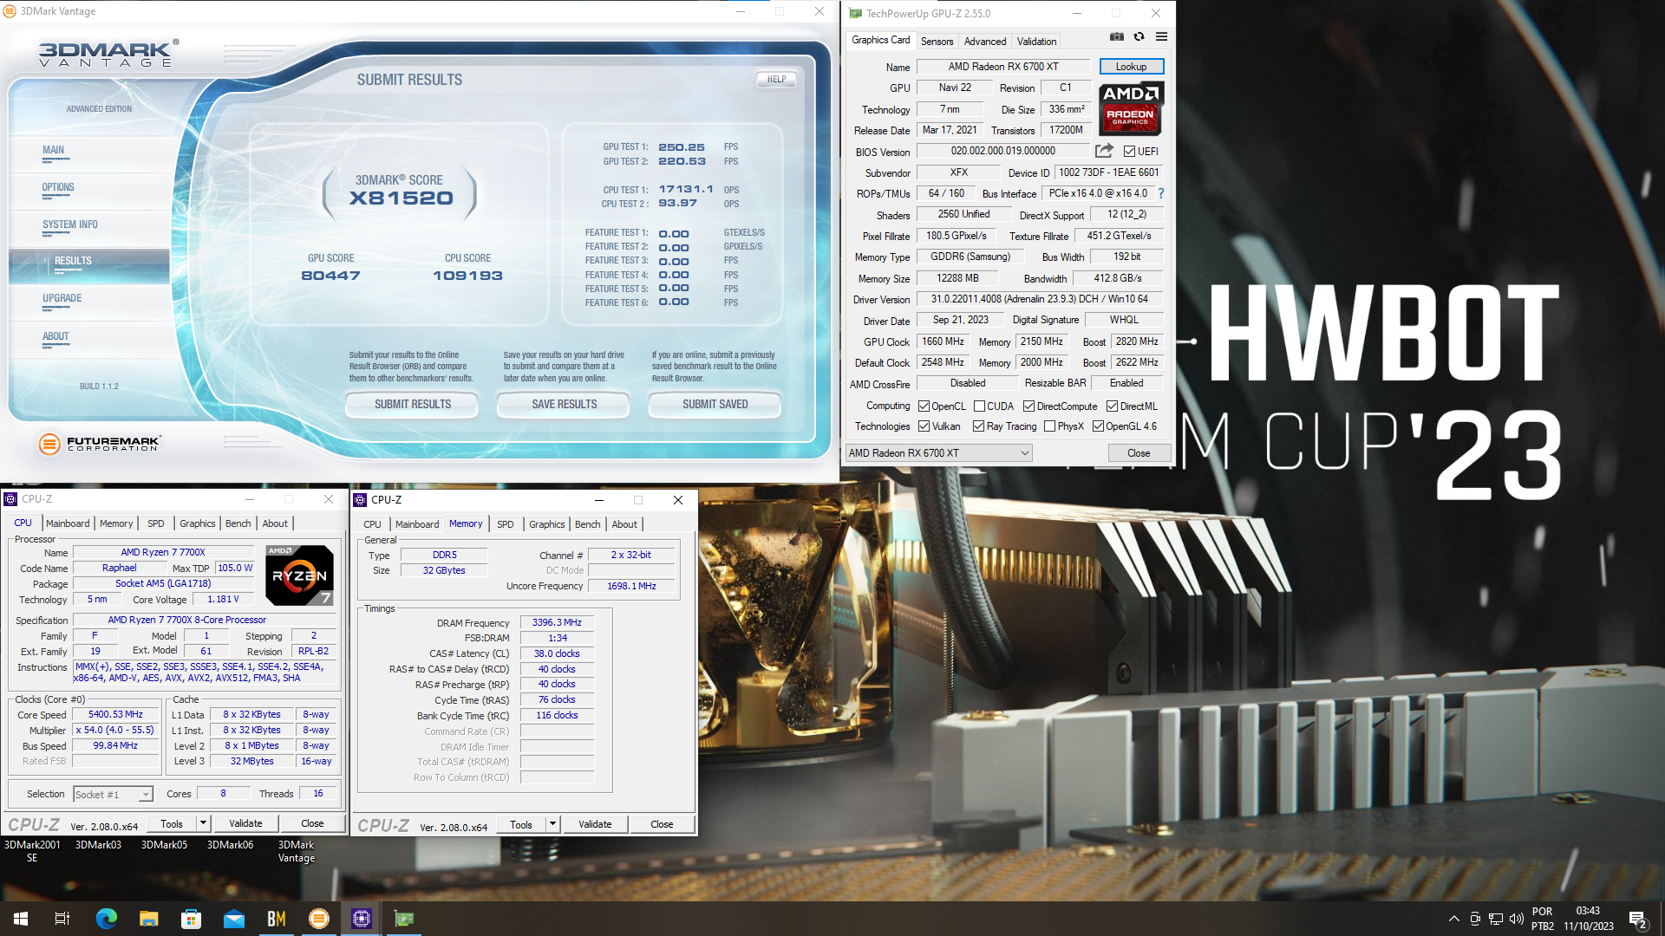Open the Mail app from the taskbar
This screenshot has height=936, width=1665.
233,919
